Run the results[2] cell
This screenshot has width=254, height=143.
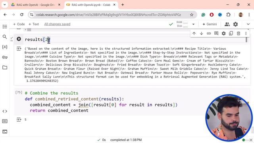(19, 39)
